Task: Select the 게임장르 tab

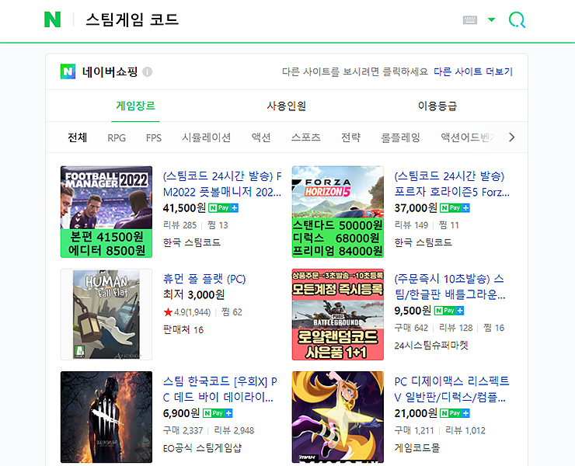Action: (x=135, y=106)
